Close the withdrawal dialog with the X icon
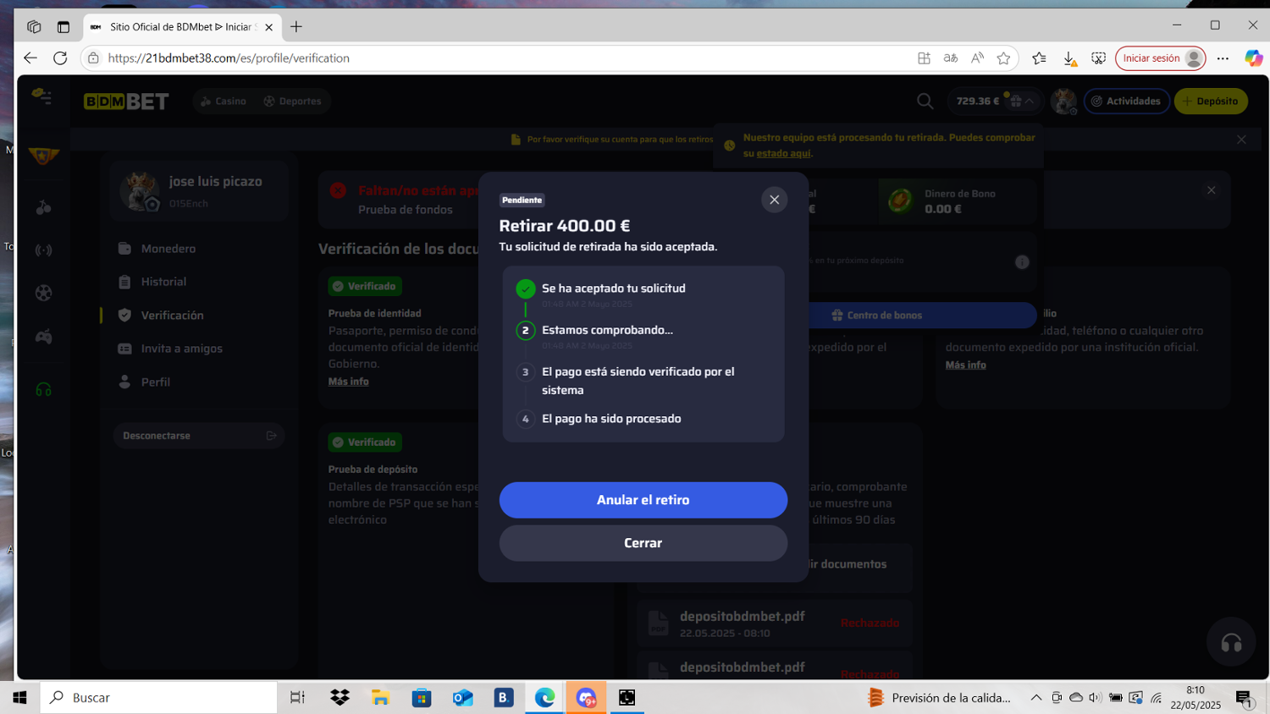This screenshot has height=714, width=1270. (774, 200)
